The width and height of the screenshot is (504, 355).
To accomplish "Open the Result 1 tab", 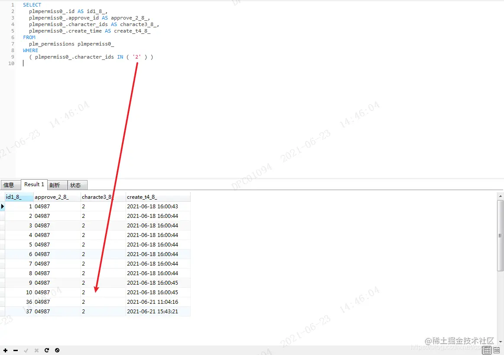I will pyautogui.click(x=34, y=184).
